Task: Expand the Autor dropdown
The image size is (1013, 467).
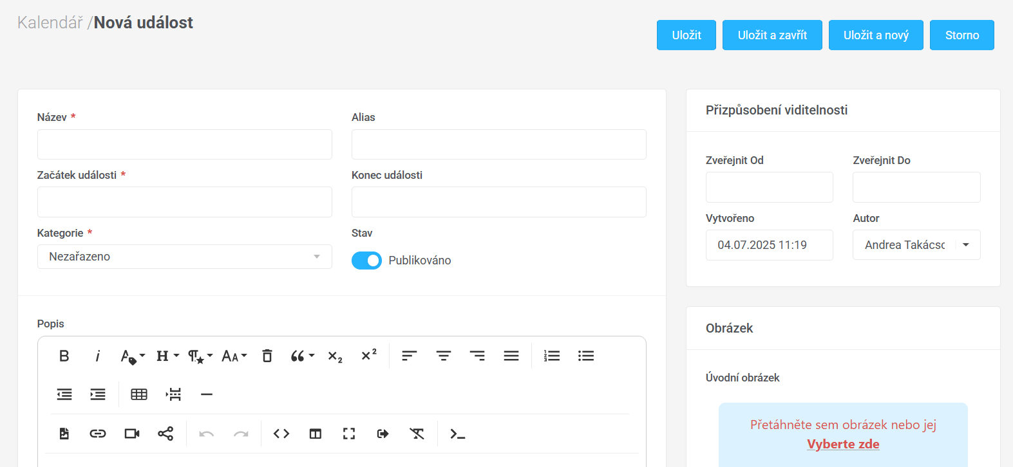Action: tap(965, 245)
